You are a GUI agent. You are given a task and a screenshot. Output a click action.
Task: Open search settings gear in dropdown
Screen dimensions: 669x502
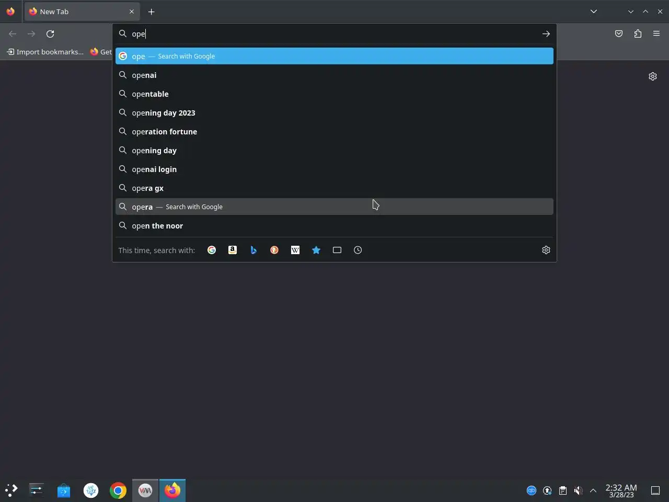click(x=546, y=250)
